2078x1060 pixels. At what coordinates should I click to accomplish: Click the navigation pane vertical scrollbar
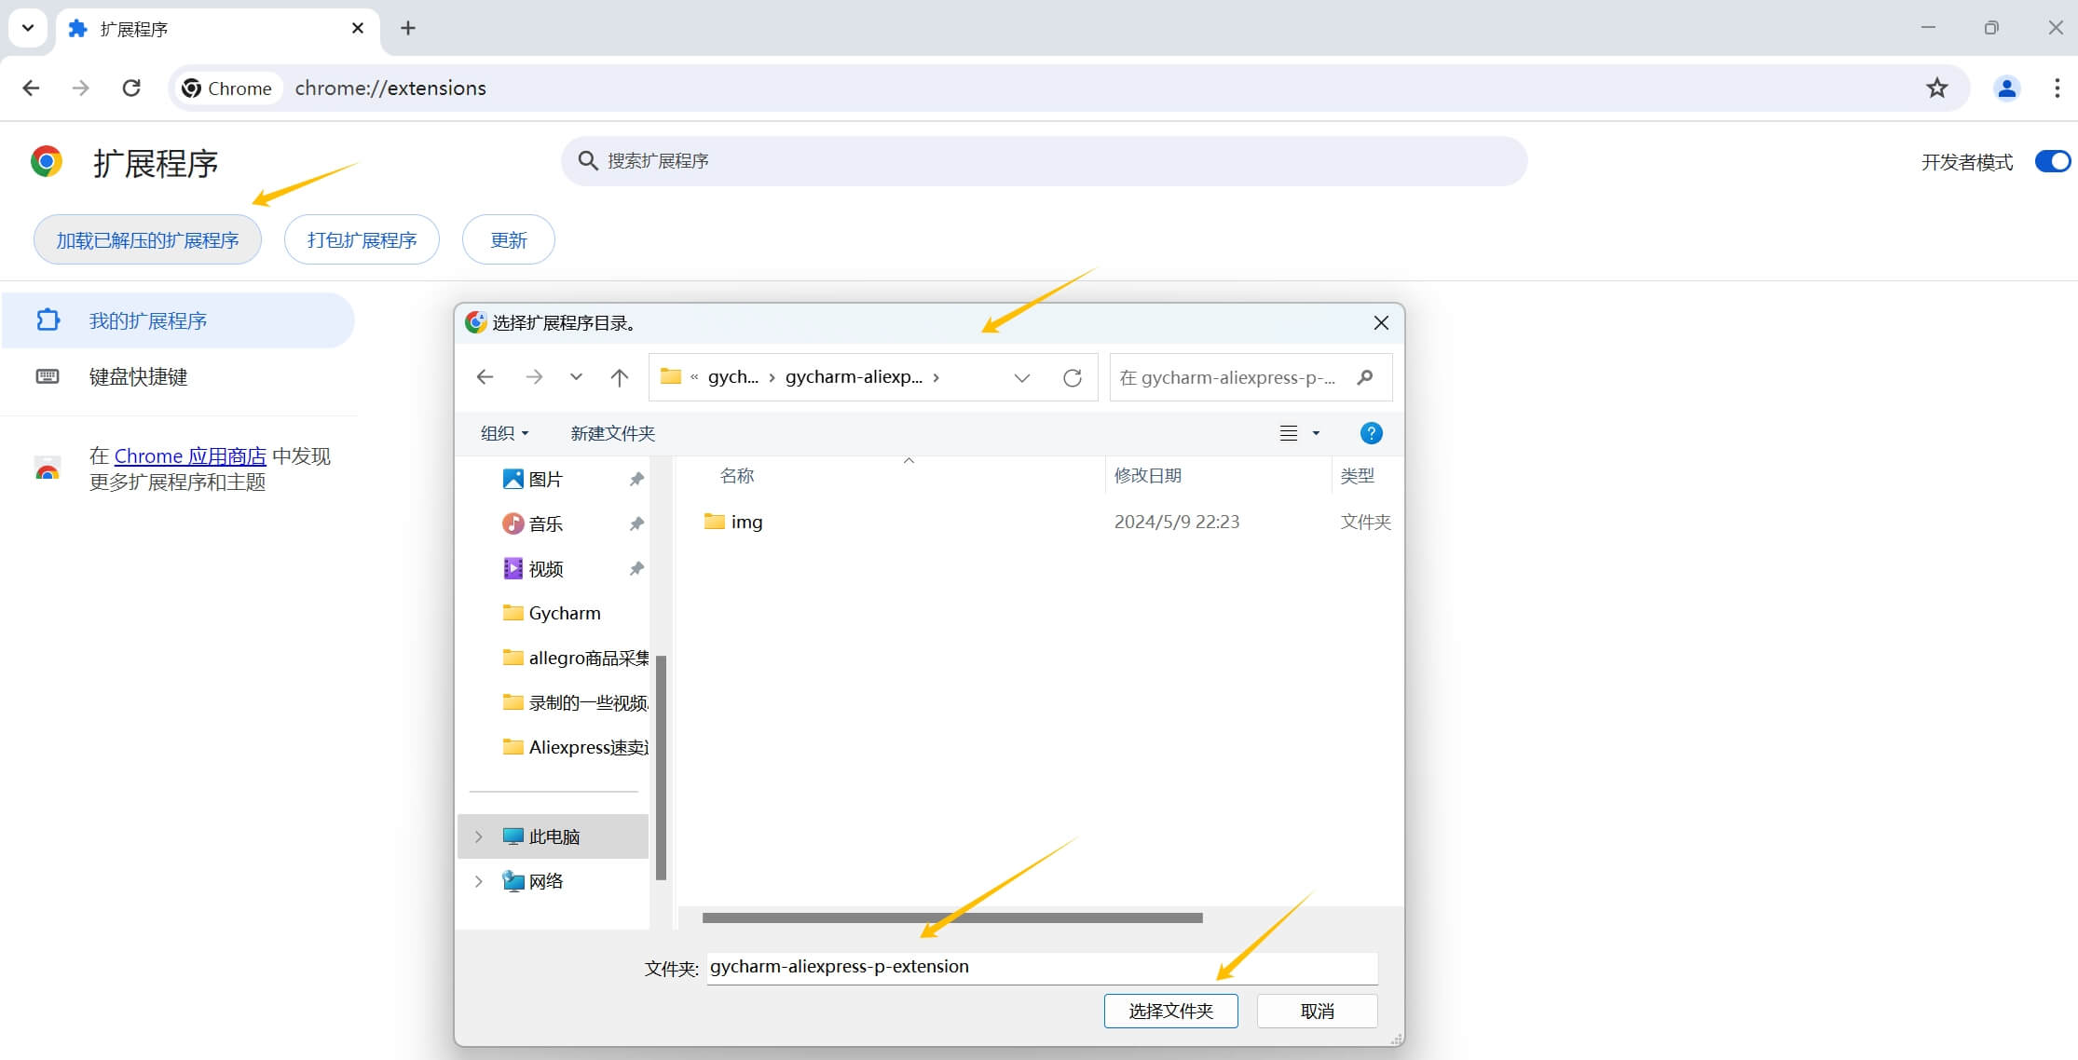point(661,768)
